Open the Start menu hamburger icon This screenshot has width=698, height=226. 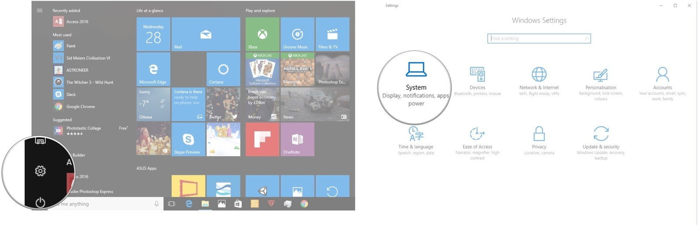click(40, 10)
